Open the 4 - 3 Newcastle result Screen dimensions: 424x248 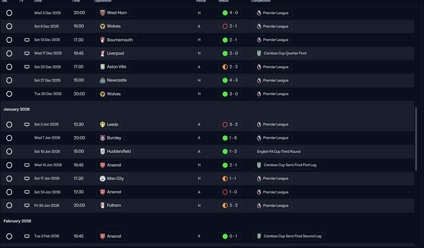coord(229,80)
